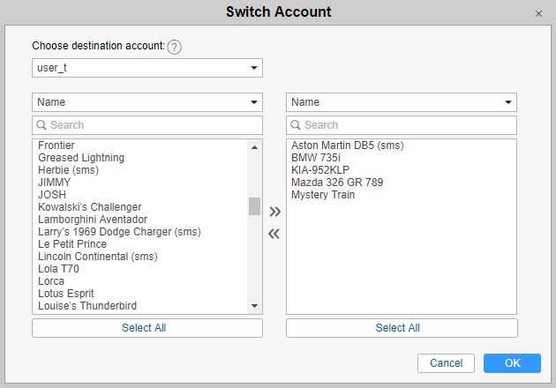Screen dimensions: 556x388
Task: Open the destination account dropdown
Action: click(147, 68)
